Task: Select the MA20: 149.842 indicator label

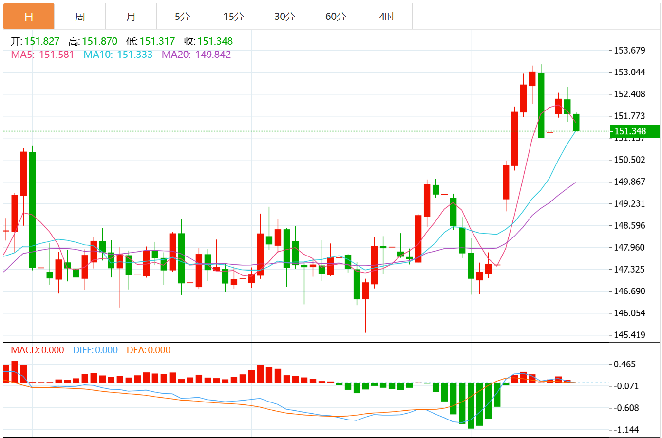Action: pos(196,55)
